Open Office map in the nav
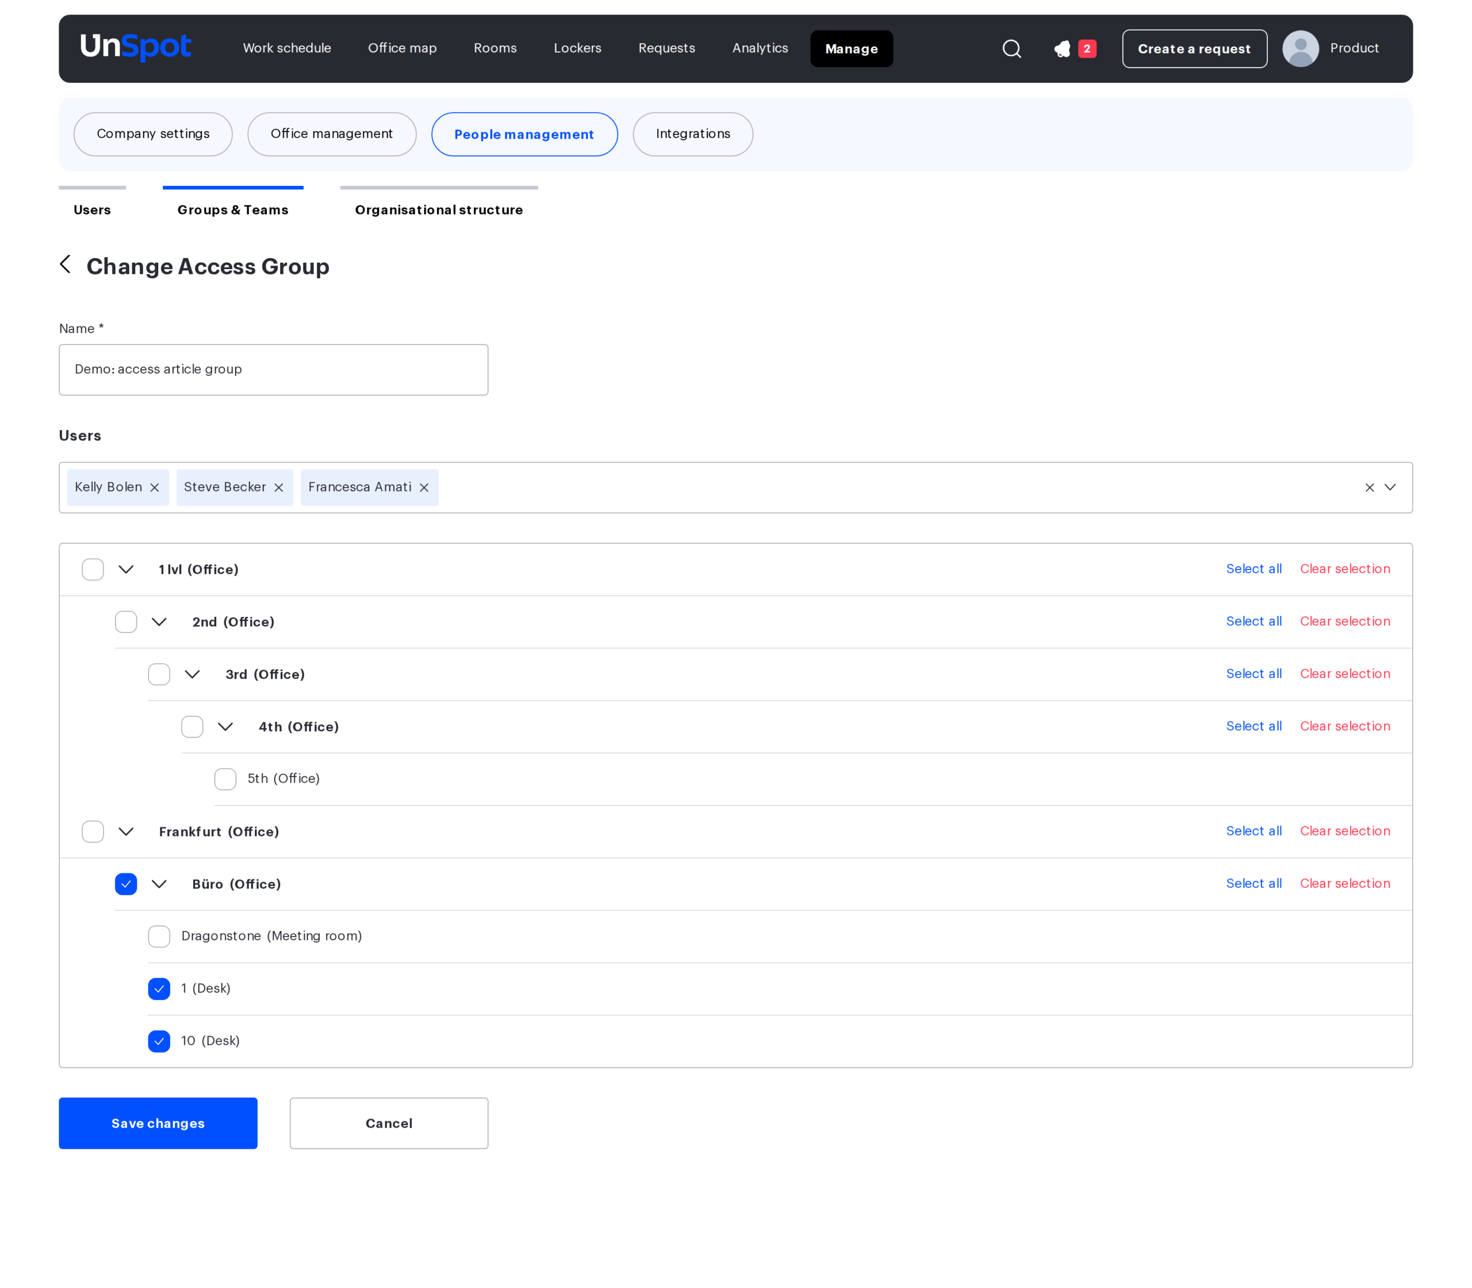1472x1288 pixels. (x=402, y=48)
